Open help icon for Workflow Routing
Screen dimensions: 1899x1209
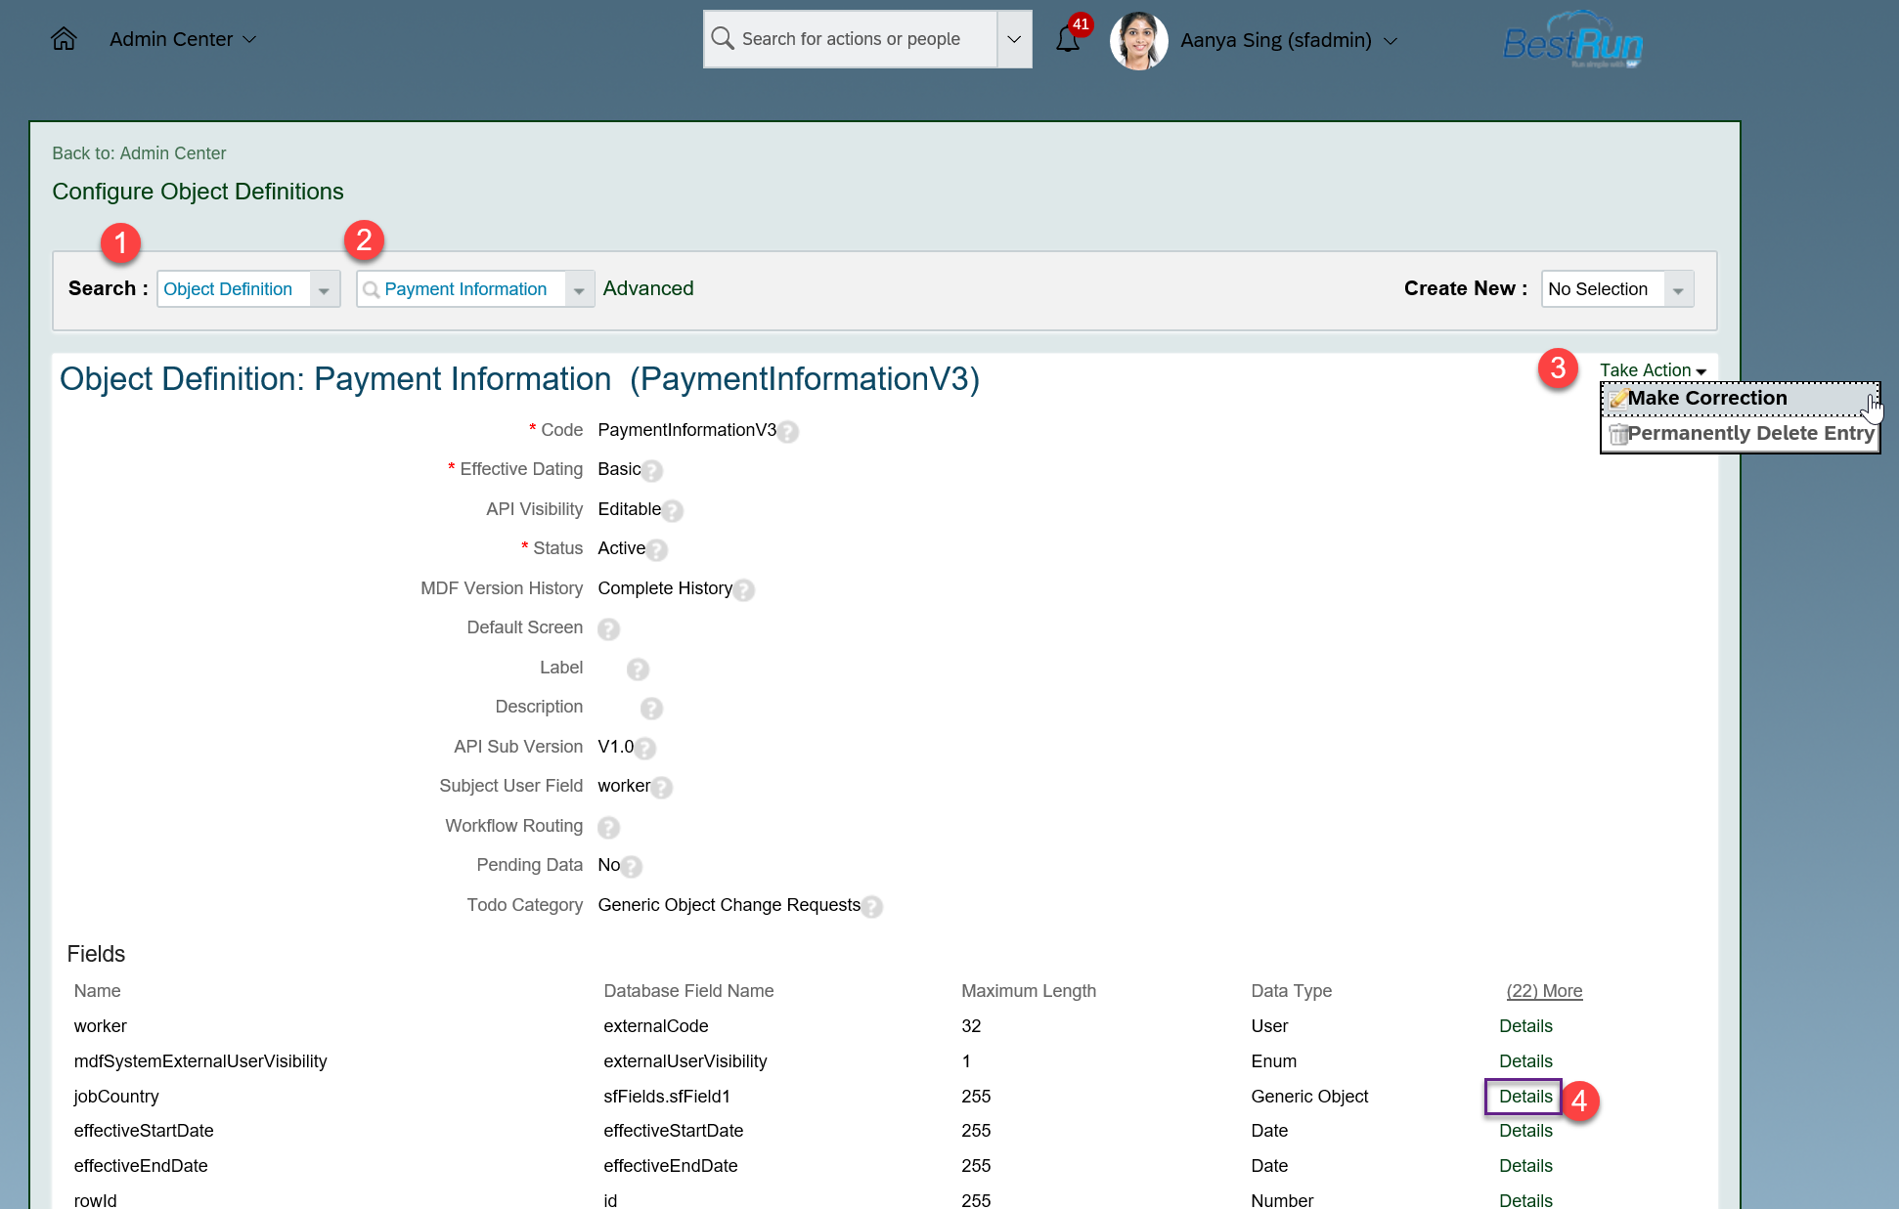click(x=608, y=827)
